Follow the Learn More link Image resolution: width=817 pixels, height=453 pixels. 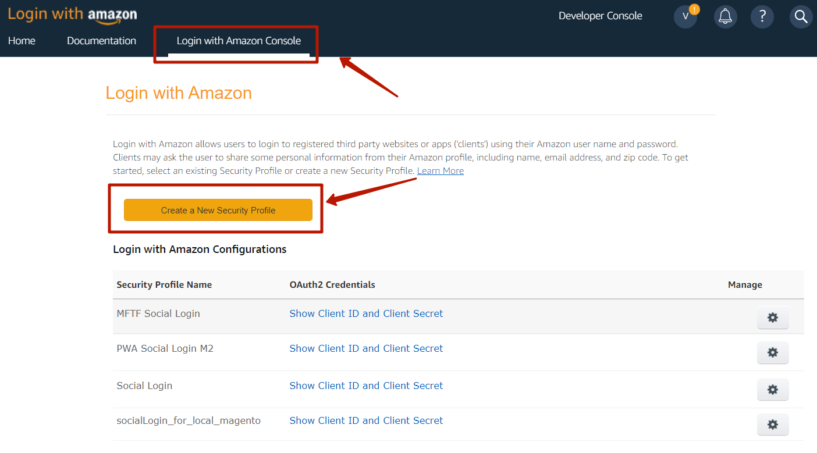(441, 170)
